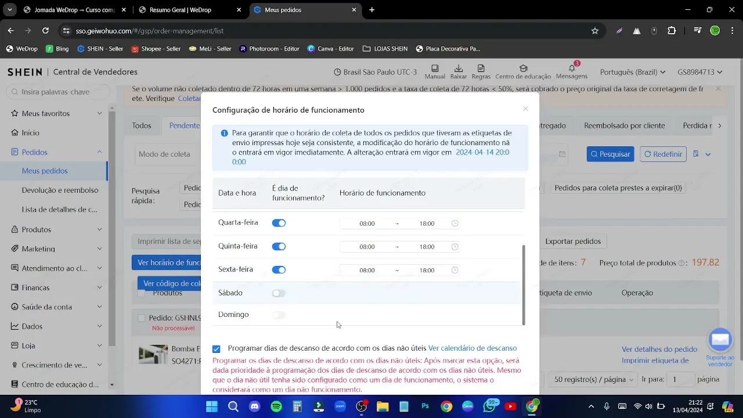Open Spotify from the taskbar
Image resolution: width=743 pixels, height=418 pixels.
[276, 406]
